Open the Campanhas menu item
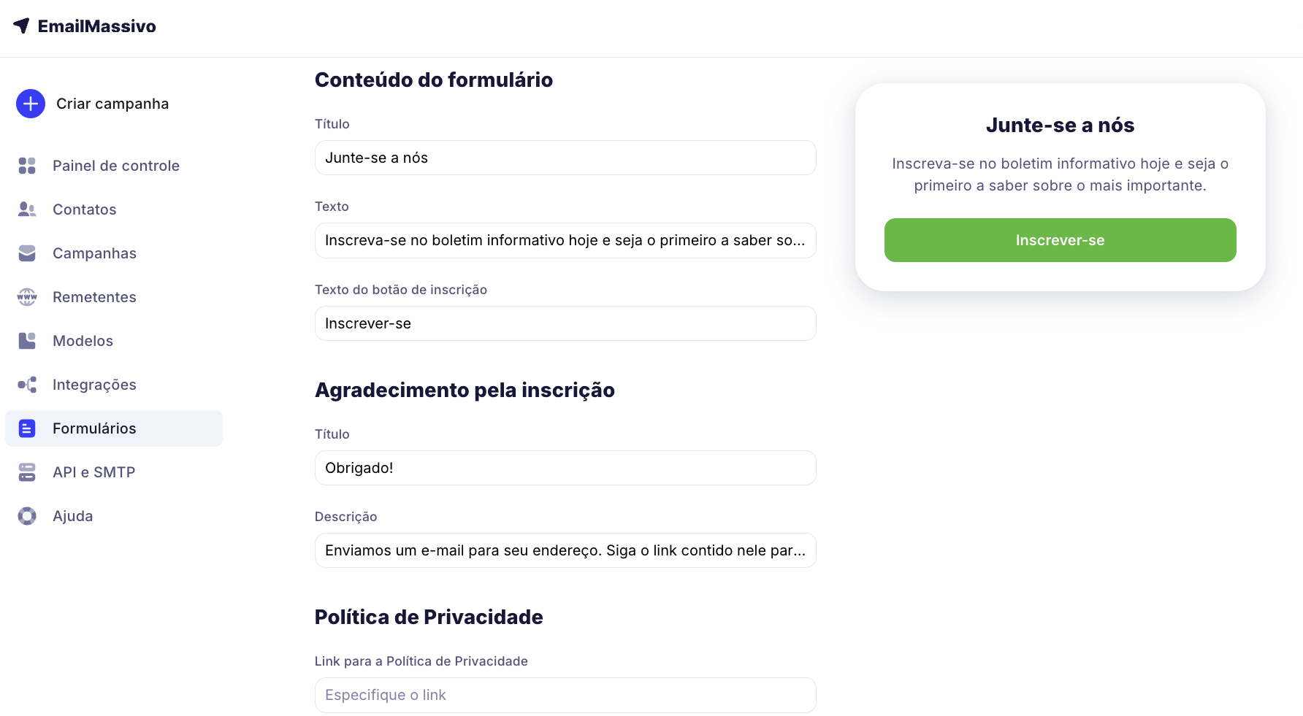 (94, 253)
